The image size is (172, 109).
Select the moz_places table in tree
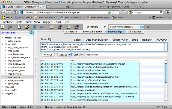pos(14,77)
